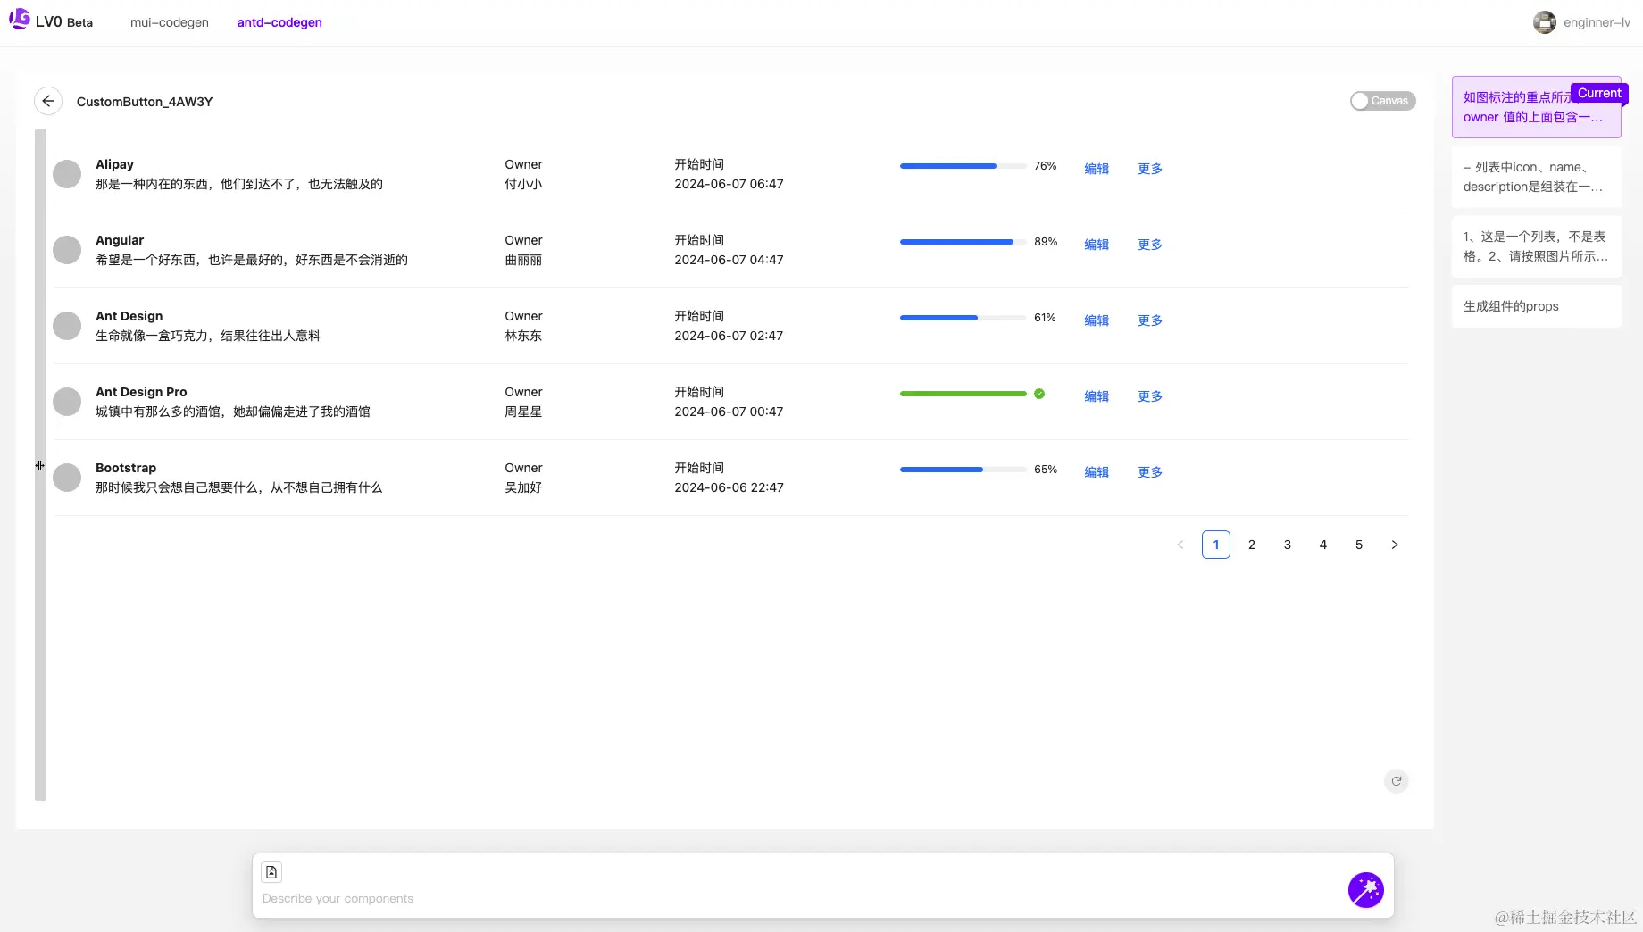Click the Ant Design Pro row avatar

67,402
